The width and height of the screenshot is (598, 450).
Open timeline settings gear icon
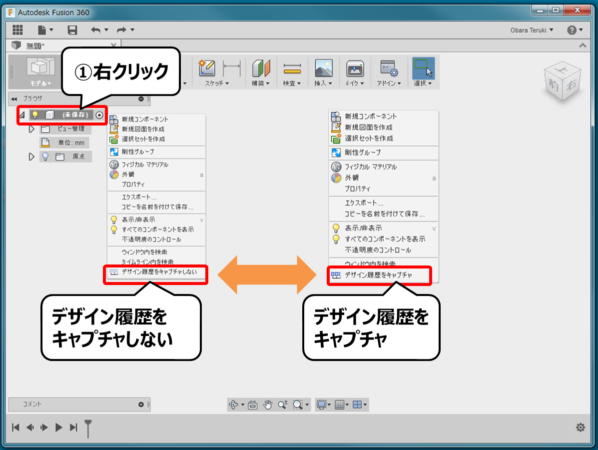coord(581,427)
